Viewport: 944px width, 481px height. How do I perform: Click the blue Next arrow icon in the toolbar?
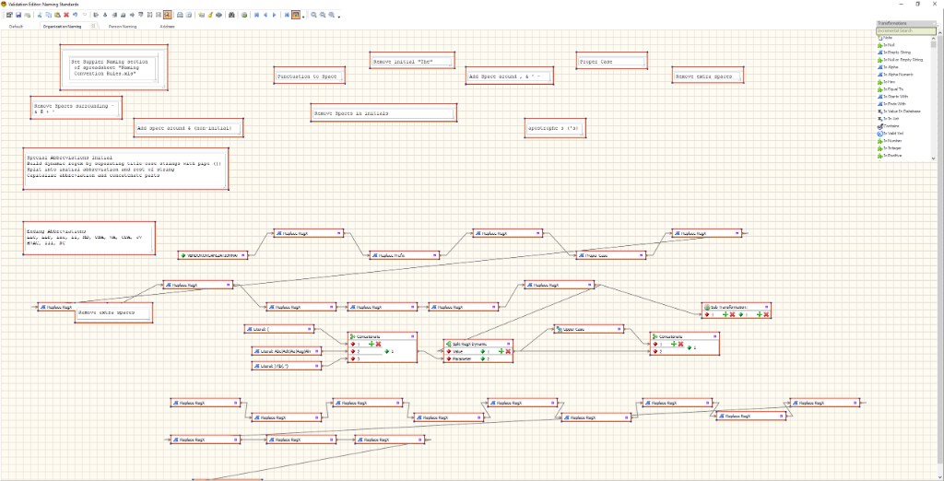[275, 15]
